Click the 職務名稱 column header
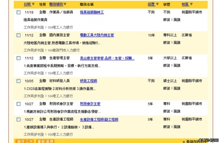The height and width of the screenshot is (143, 221). click(87, 4)
